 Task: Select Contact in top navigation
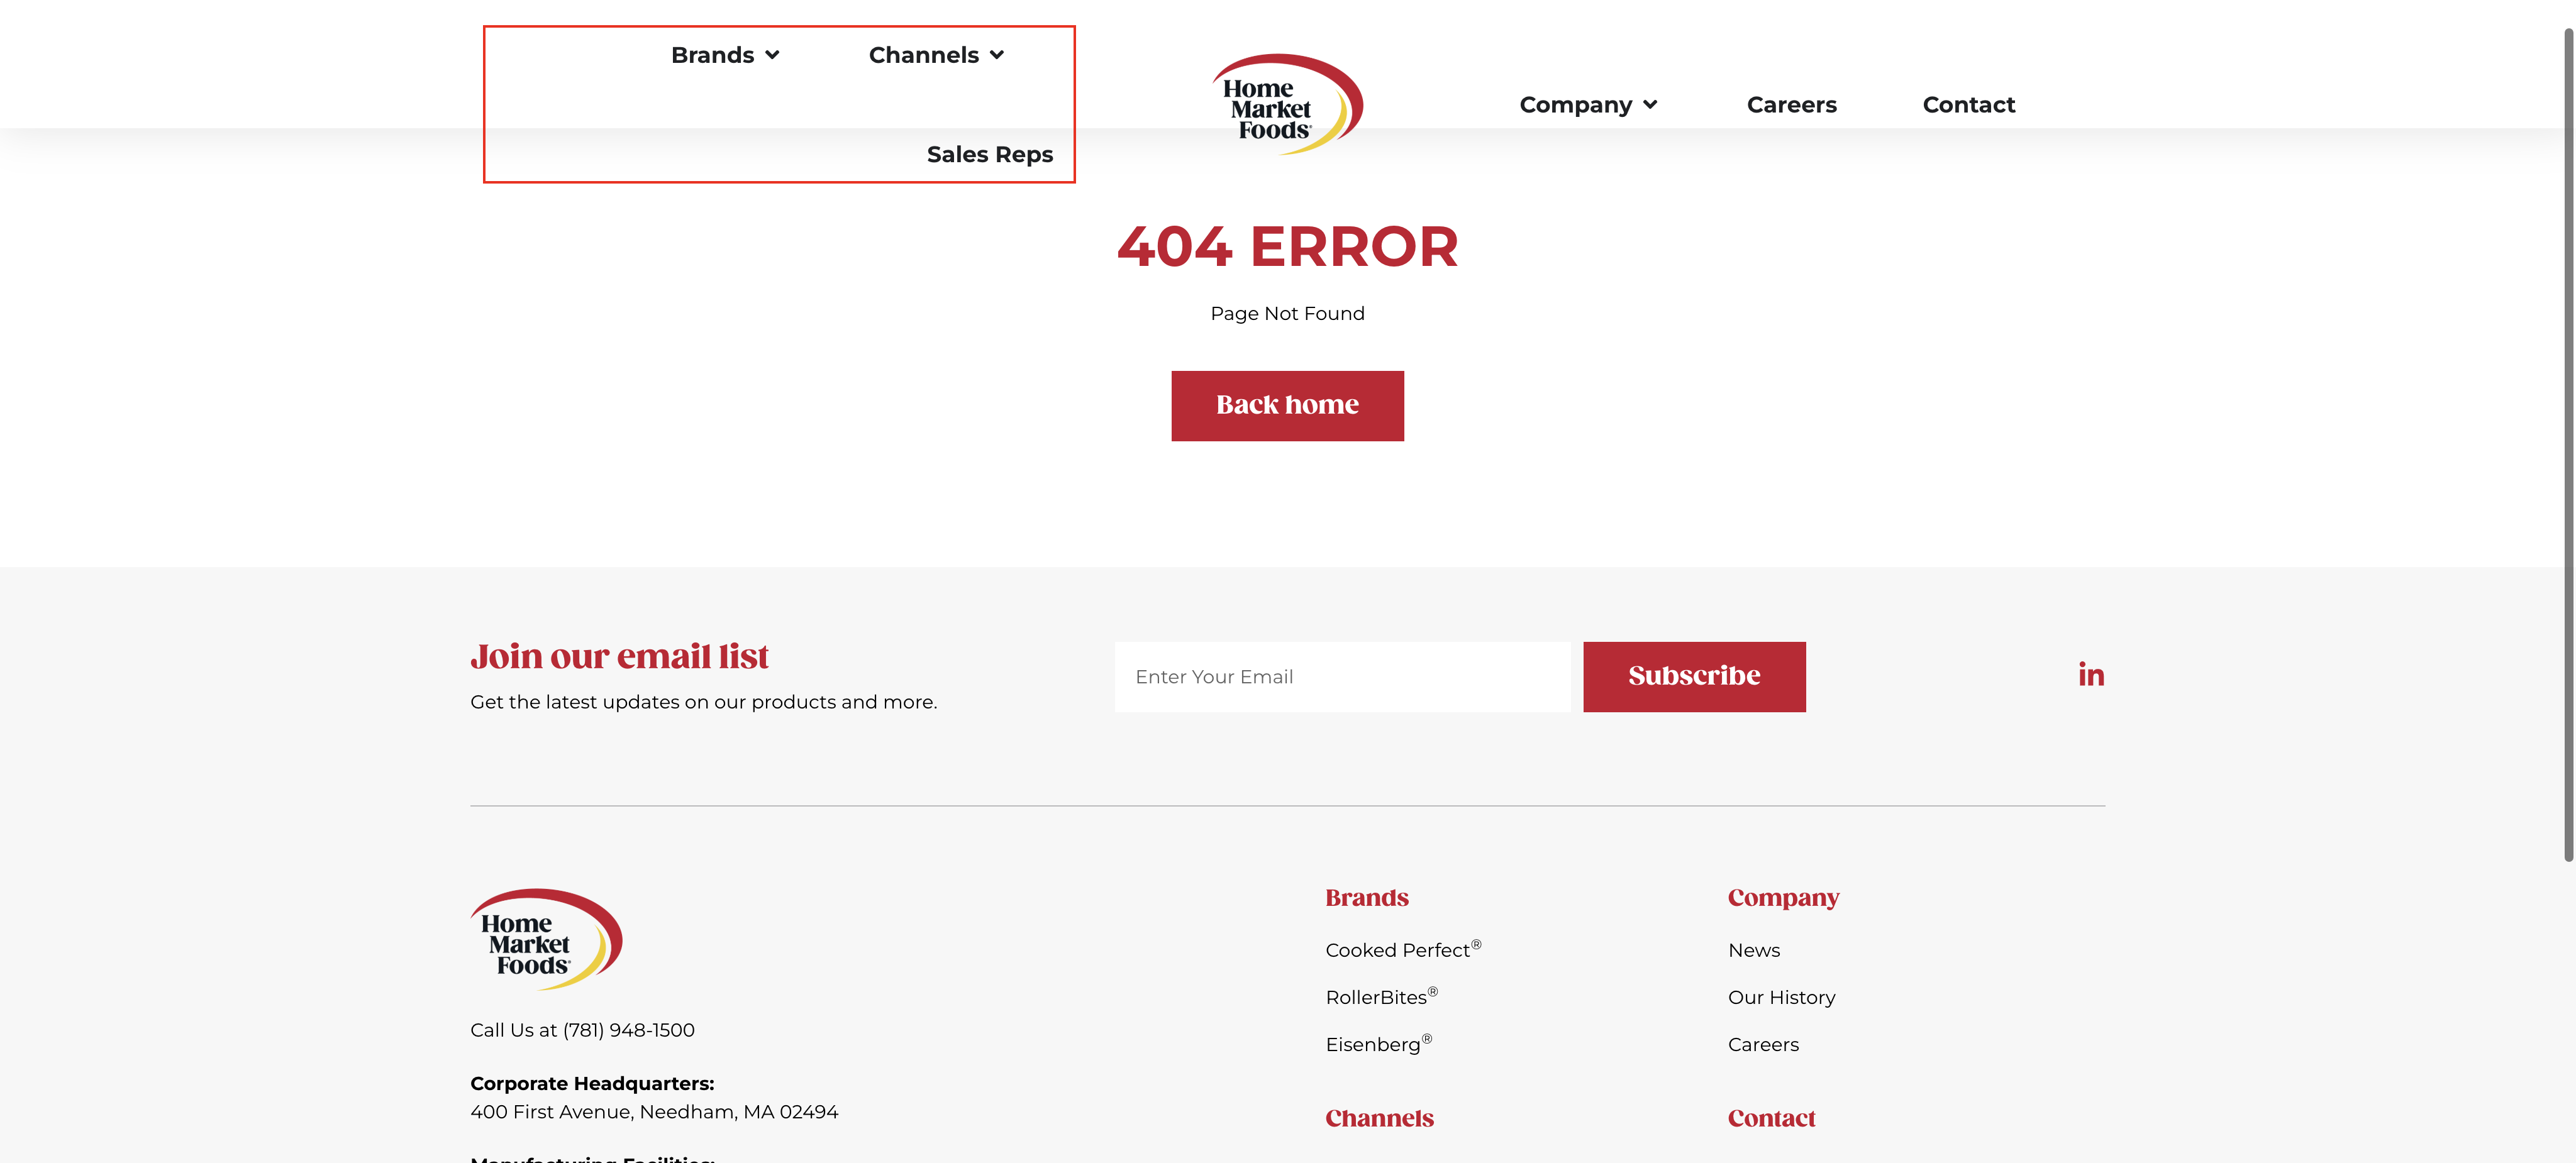[1968, 105]
